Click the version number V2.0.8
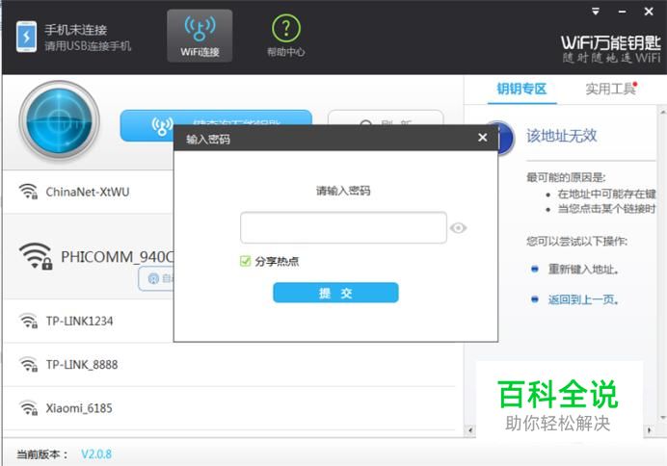This screenshot has height=466, width=667. click(x=96, y=454)
